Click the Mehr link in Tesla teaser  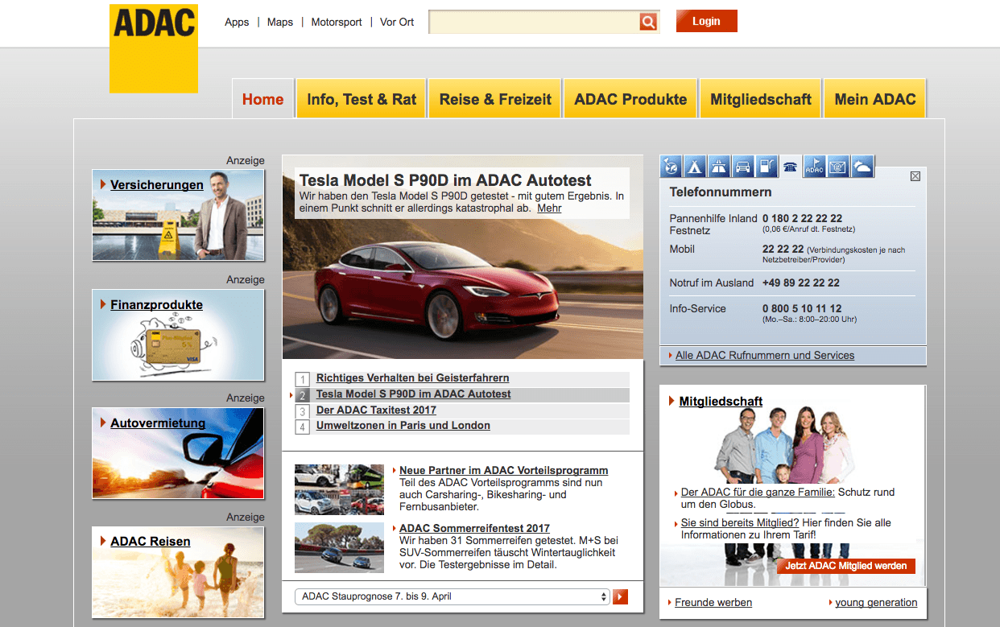(549, 208)
